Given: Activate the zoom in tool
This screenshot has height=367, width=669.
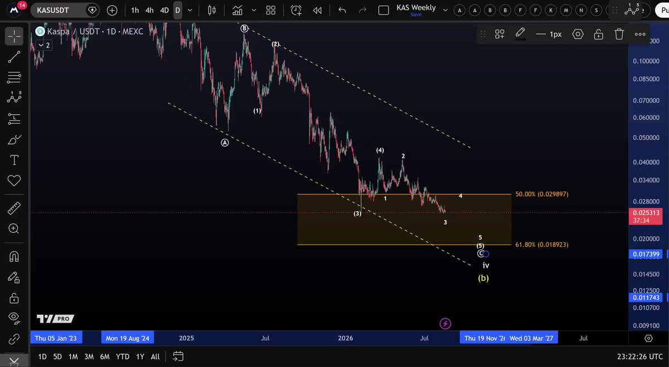Looking at the screenshot, I should (14, 228).
